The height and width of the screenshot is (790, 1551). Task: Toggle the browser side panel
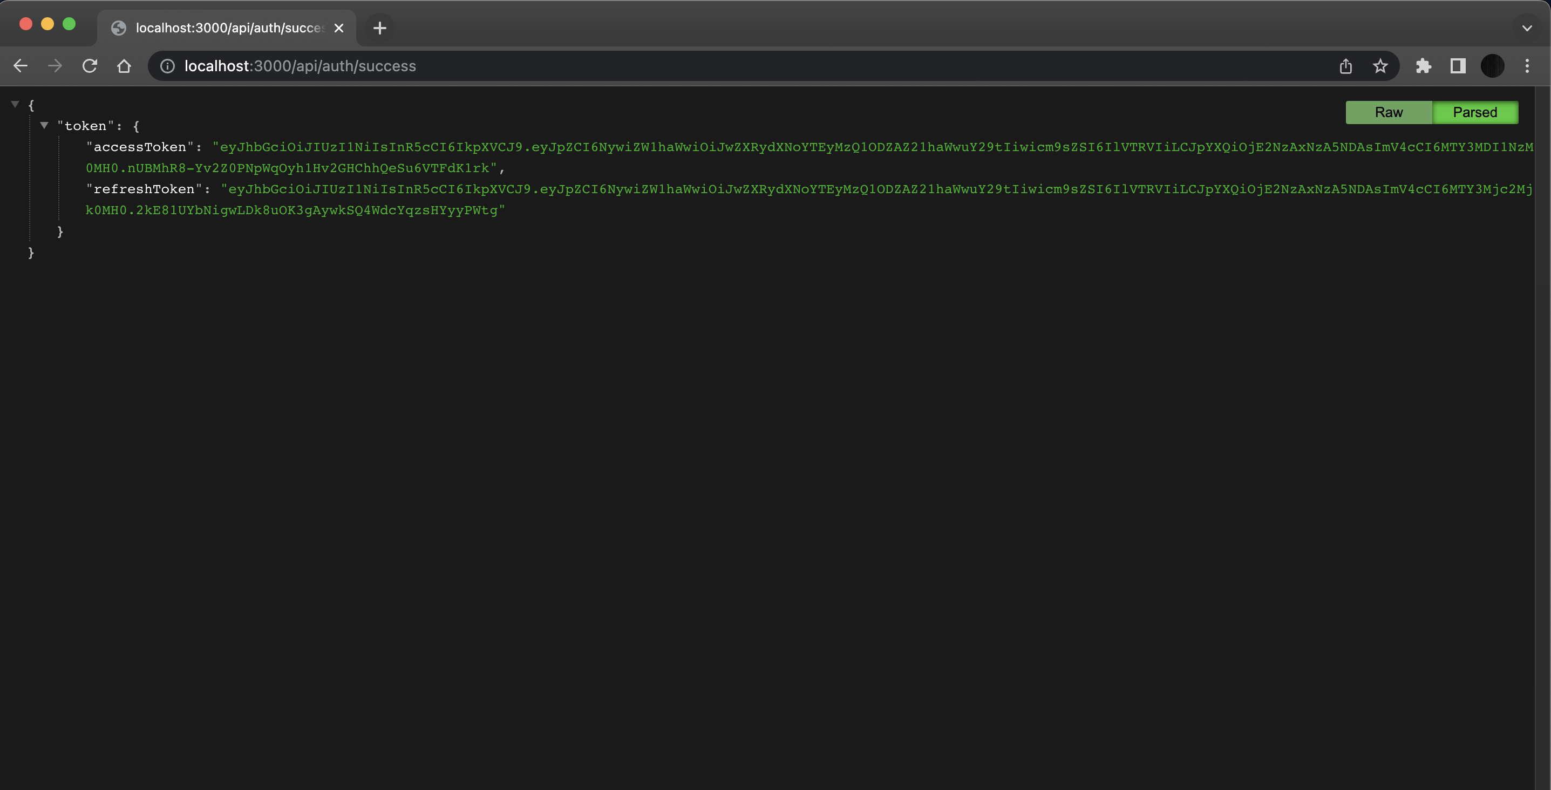coord(1458,66)
